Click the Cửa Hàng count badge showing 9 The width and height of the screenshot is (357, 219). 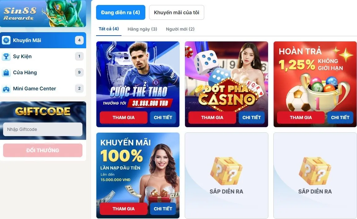79,72
